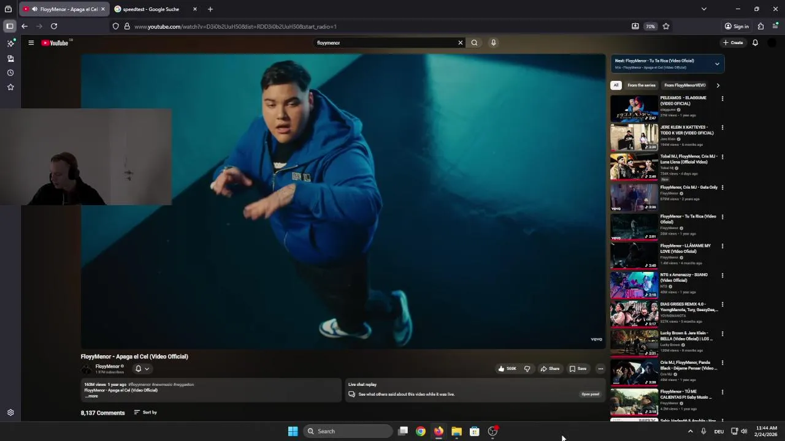Screen dimensions: 785x441
Task: Save the video to a playlist
Action: (x=578, y=369)
